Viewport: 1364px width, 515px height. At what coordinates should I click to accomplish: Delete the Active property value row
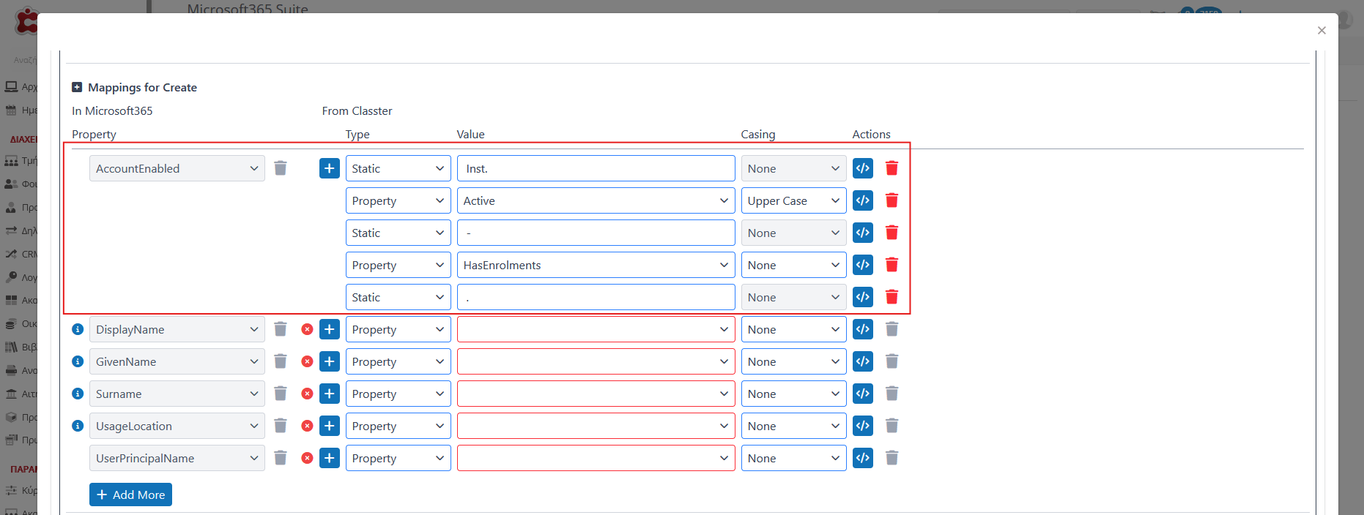(x=892, y=200)
